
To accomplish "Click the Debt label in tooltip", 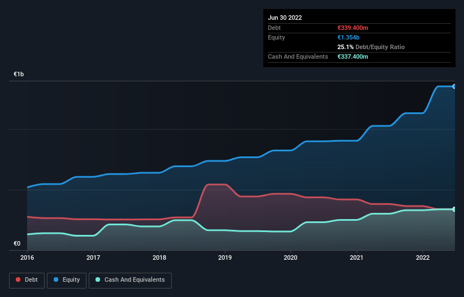I will (274, 28).
